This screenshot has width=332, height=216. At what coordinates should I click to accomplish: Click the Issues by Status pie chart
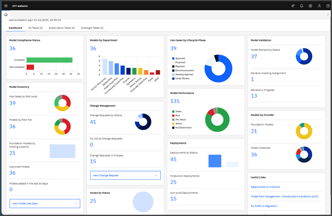(143, 202)
